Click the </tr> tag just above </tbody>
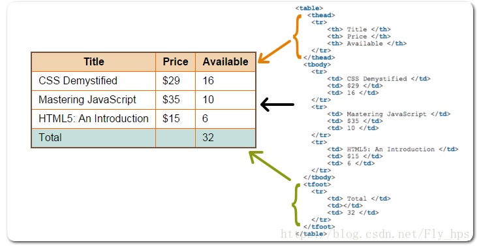This screenshot has height=247, width=477. pyautogui.click(x=321, y=171)
